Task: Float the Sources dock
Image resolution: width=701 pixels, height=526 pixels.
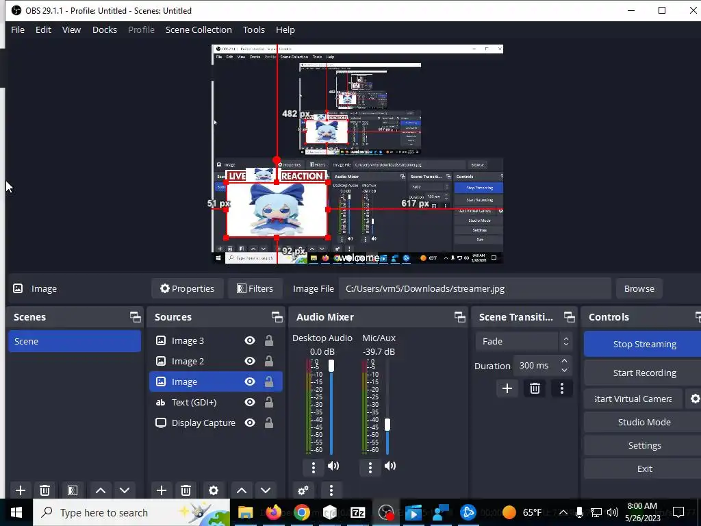Action: pos(277,317)
